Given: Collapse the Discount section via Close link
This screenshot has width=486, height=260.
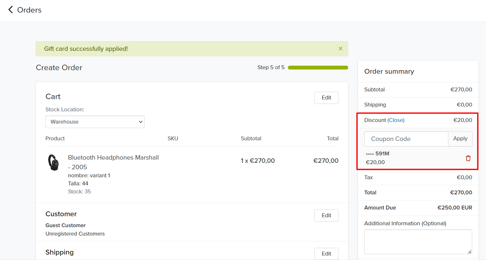Looking at the screenshot, I should [396, 120].
